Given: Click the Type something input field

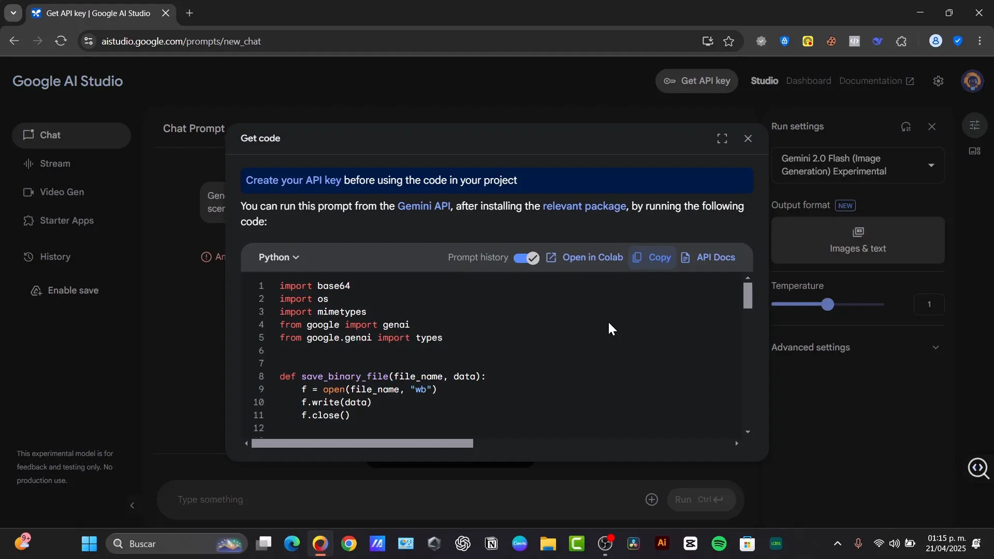Looking at the screenshot, I should click(362, 499).
